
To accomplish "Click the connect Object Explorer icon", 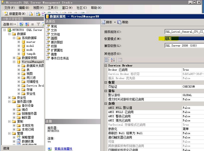I will (21, 24).
